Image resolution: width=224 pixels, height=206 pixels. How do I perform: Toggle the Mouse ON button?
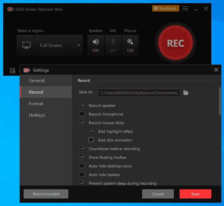[x=130, y=46]
